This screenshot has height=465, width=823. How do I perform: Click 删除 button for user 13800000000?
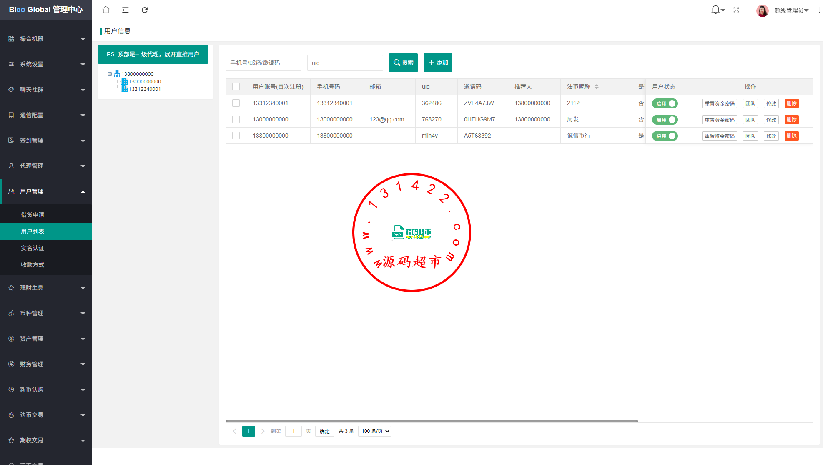coord(791,136)
